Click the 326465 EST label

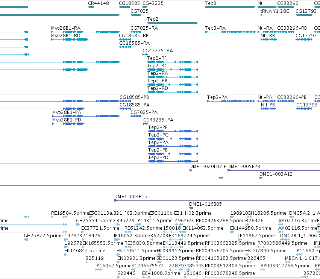[256, 258]
